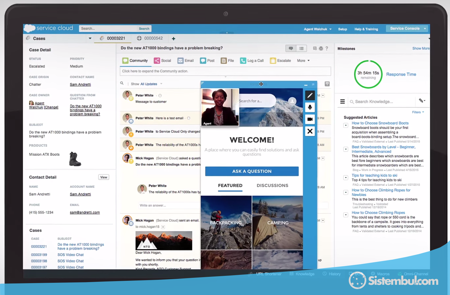Expand options for How to Choose Climbing Ropes
450x295 pixels.
pyautogui.click(x=346, y=215)
